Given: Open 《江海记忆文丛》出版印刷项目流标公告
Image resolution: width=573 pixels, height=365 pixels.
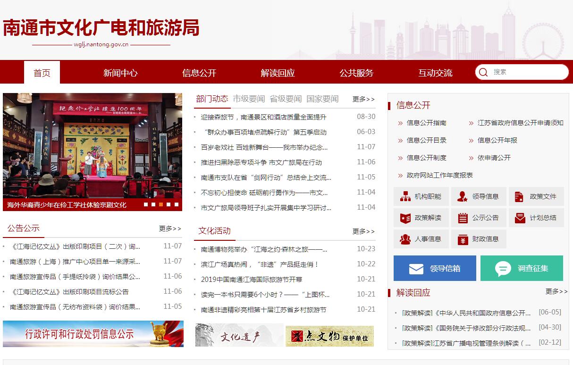Looking at the screenshot, I should [x=69, y=292].
